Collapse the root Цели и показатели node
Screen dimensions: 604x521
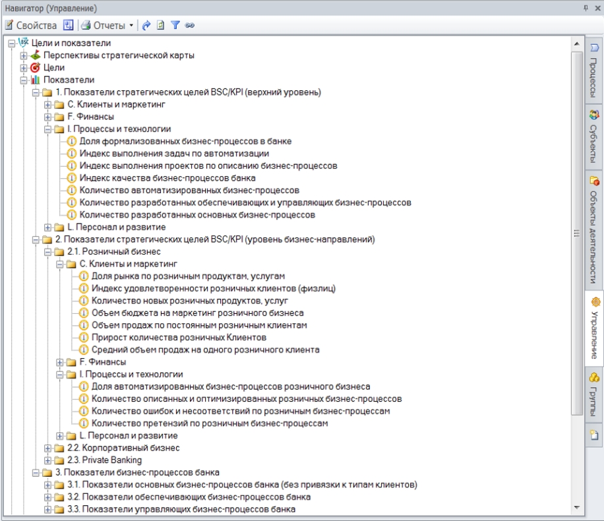11,44
